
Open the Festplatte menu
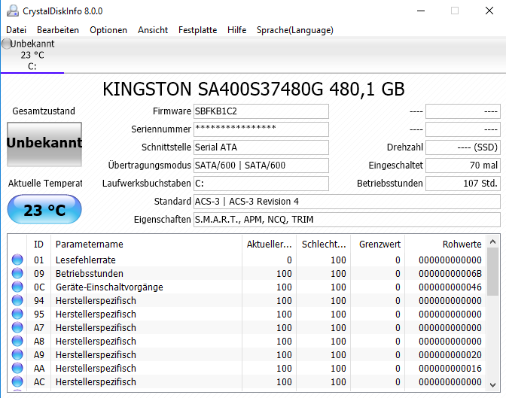[x=197, y=30]
